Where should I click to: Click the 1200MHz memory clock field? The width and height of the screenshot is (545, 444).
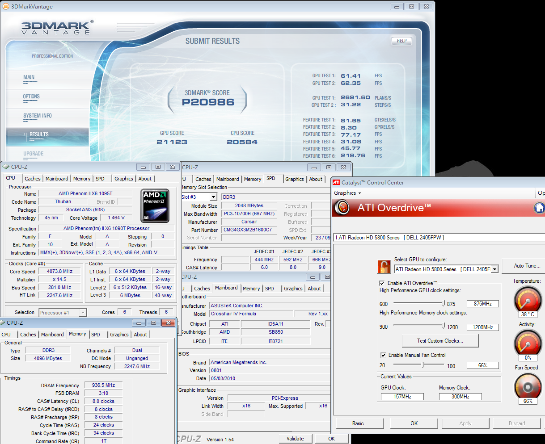482,327
